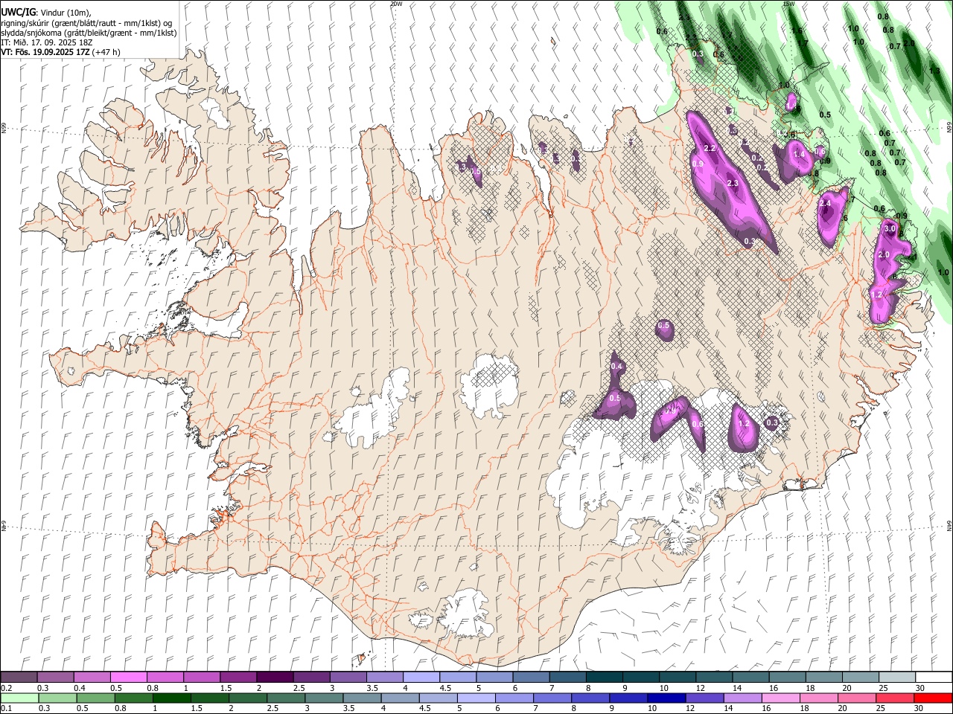Click the '1.4' snowfall value label

point(800,154)
